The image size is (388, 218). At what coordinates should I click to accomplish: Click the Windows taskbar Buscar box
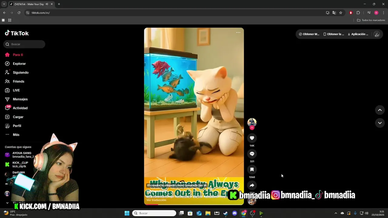(x=154, y=213)
